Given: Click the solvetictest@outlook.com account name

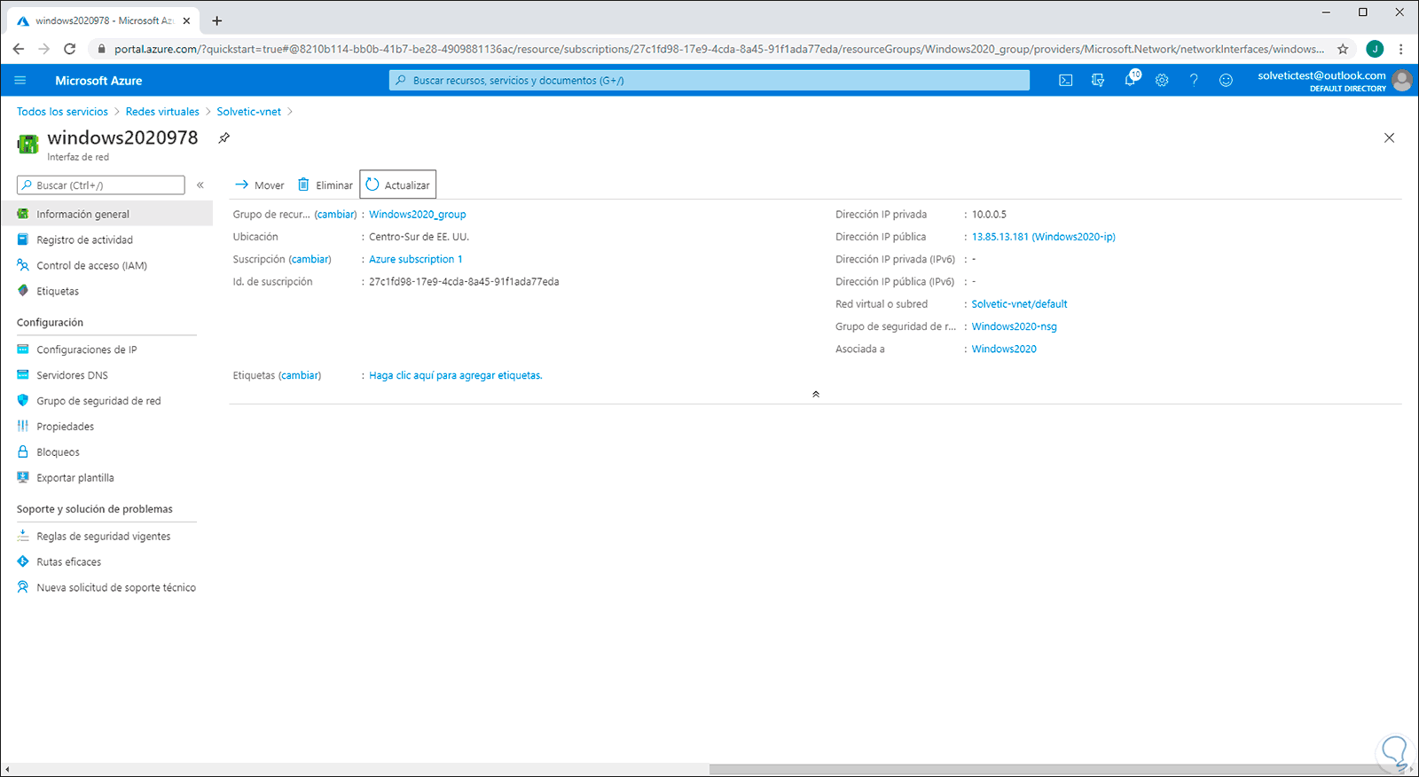Looking at the screenshot, I should pyautogui.click(x=1321, y=76).
